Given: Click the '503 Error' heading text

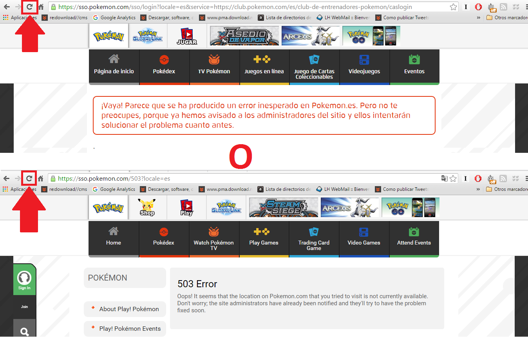Looking at the screenshot, I should (197, 284).
